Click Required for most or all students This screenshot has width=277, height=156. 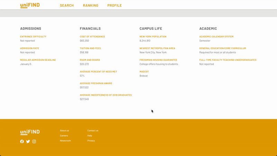[217, 52]
